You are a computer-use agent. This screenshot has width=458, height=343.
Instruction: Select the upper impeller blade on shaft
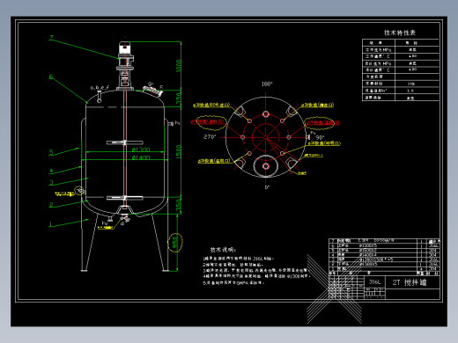(125, 142)
